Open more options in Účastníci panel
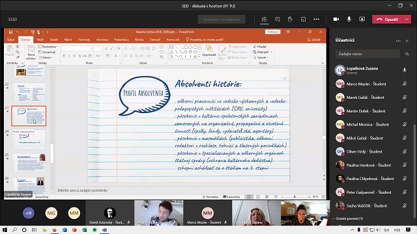The width and height of the screenshot is (417, 234). [x=398, y=41]
